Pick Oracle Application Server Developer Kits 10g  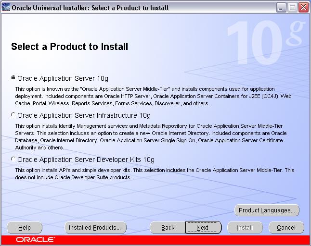(13, 160)
